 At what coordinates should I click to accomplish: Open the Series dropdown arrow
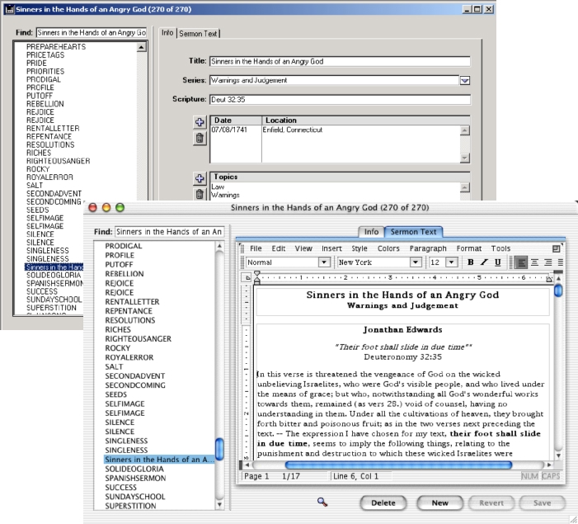coord(464,81)
